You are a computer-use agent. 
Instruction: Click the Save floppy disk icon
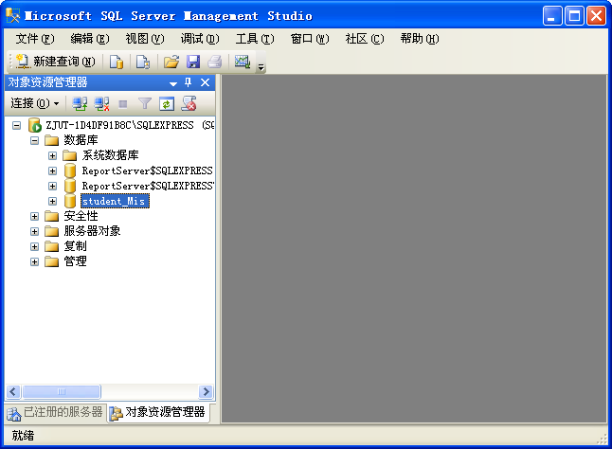pos(192,62)
